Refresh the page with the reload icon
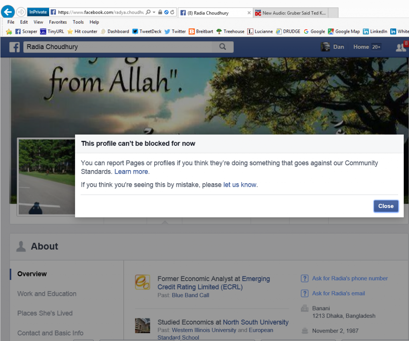 [x=172, y=12]
